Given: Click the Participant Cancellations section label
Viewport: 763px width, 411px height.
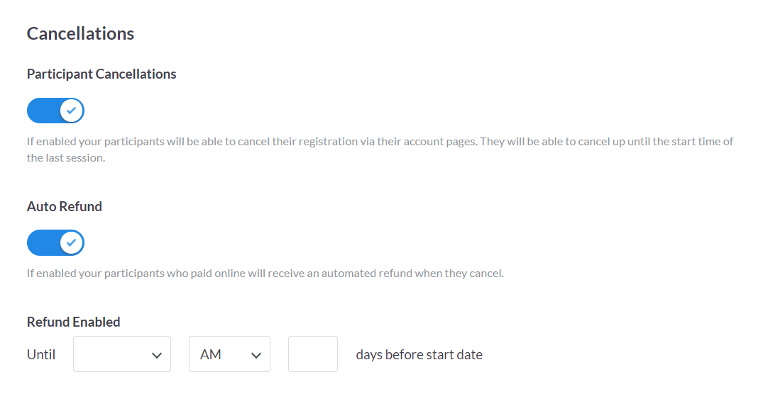Looking at the screenshot, I should (x=101, y=74).
